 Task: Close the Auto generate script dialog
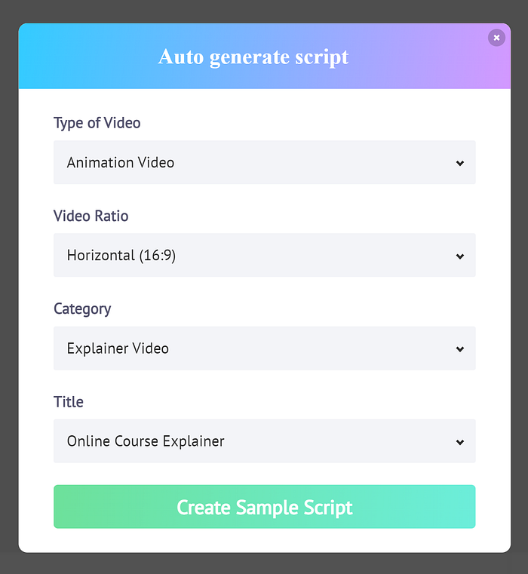pyautogui.click(x=496, y=38)
